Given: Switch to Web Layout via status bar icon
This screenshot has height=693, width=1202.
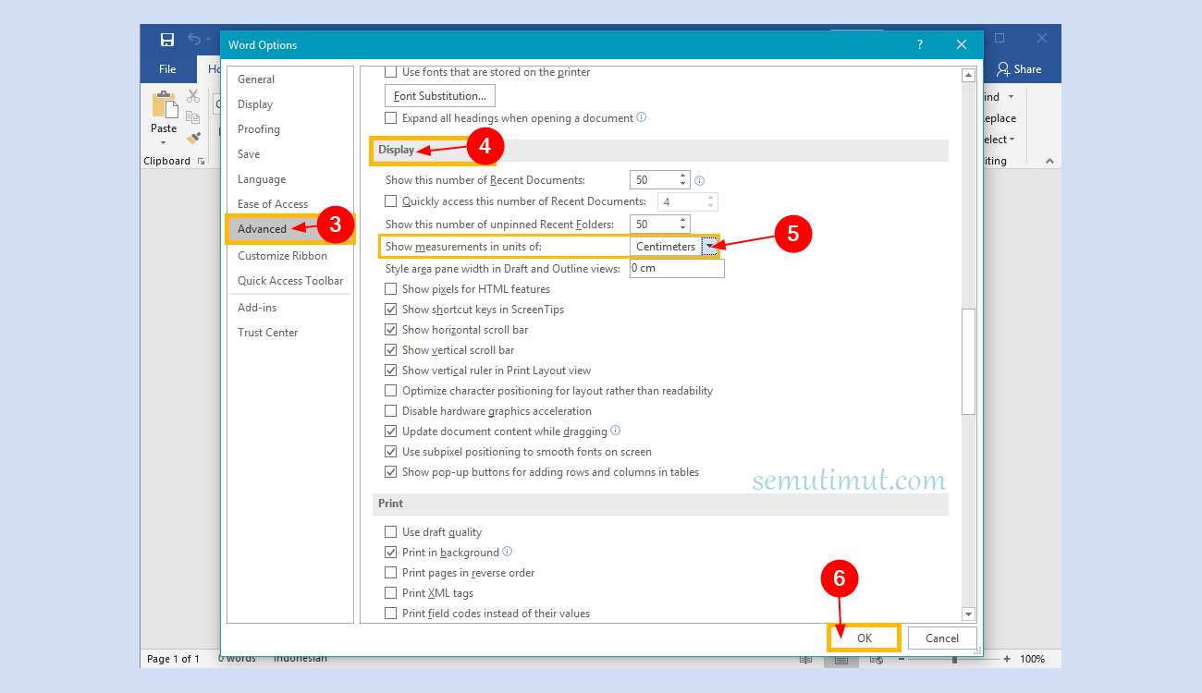Looking at the screenshot, I should (x=876, y=659).
